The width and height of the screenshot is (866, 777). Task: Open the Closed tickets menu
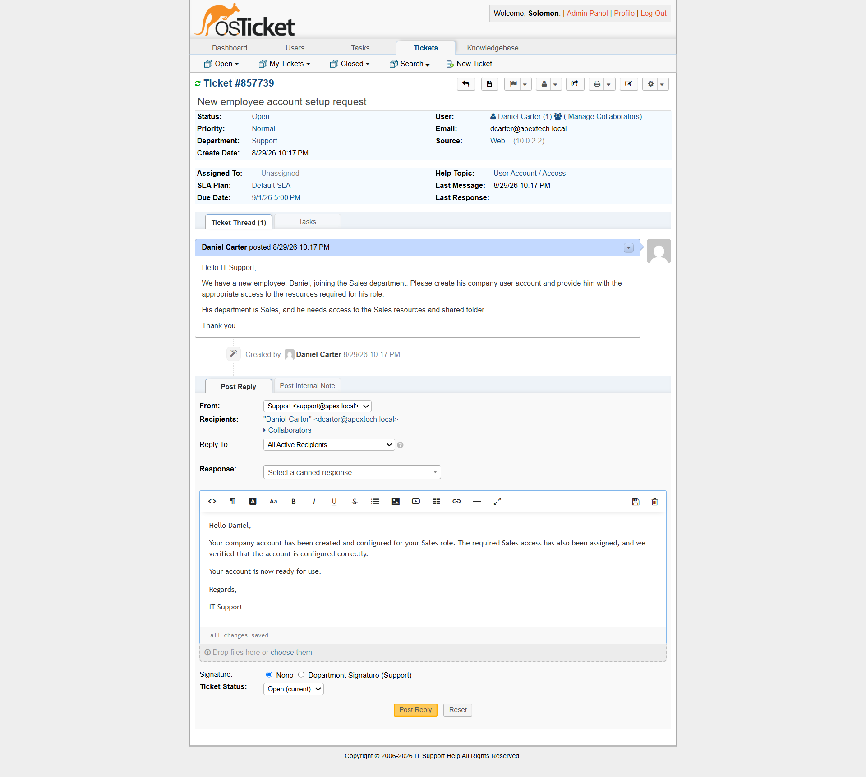pyautogui.click(x=350, y=64)
